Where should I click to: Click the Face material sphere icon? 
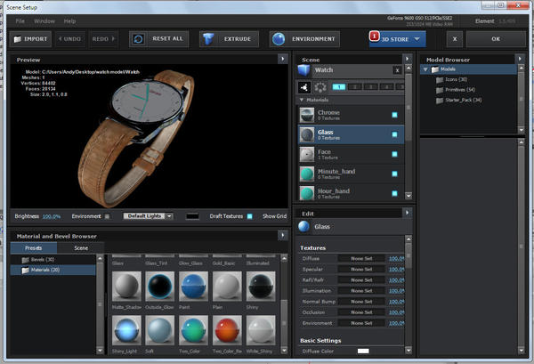[307, 154]
